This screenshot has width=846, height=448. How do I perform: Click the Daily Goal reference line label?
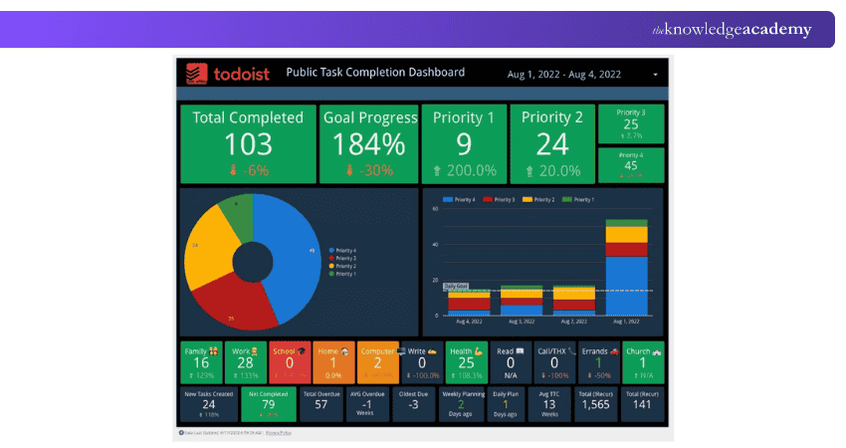pos(456,286)
